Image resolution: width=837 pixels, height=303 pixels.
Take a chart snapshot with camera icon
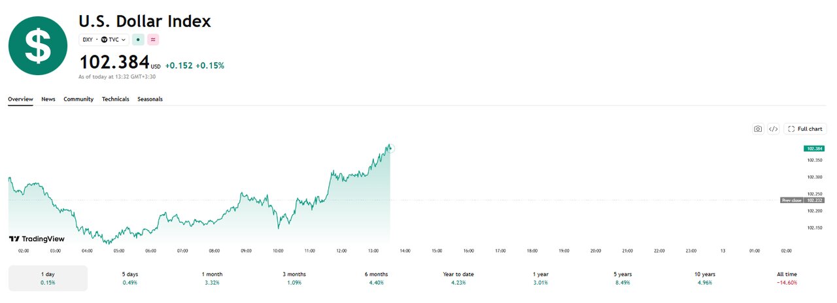pos(758,129)
